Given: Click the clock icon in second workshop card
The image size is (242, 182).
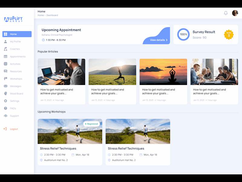Looking at the screenshot, I should coord(109,155).
